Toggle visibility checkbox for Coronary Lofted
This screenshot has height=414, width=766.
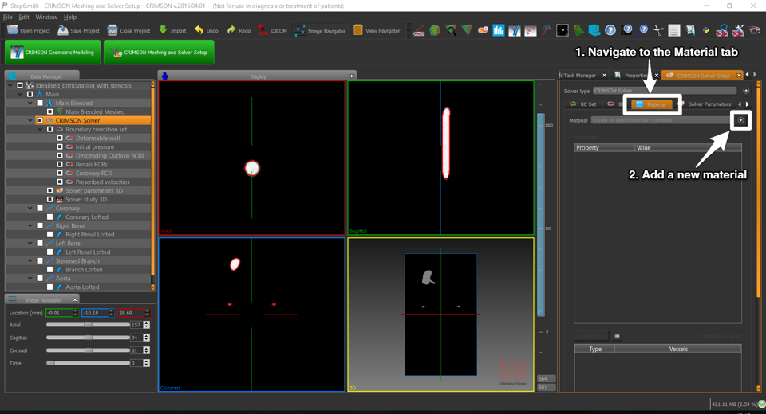click(49, 217)
